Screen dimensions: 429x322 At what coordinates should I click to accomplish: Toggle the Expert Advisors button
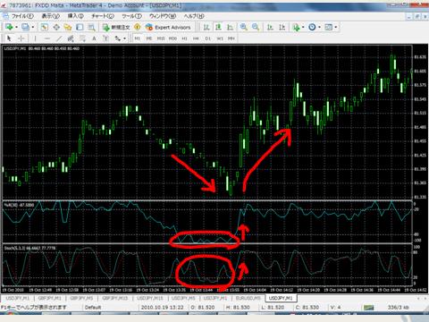(x=168, y=27)
